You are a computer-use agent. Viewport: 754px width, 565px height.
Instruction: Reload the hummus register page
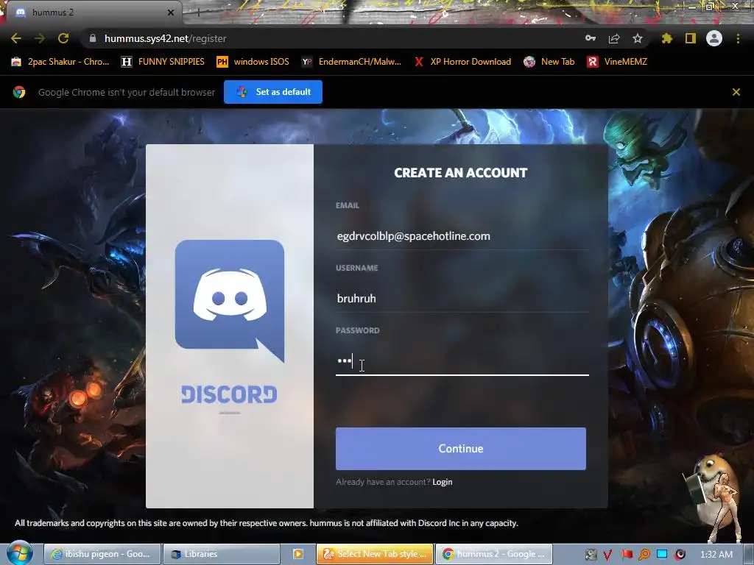[x=63, y=38]
